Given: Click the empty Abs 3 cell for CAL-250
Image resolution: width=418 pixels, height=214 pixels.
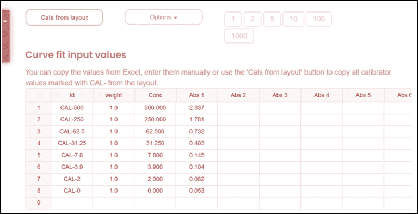Looking at the screenshot, I should 280,120.
